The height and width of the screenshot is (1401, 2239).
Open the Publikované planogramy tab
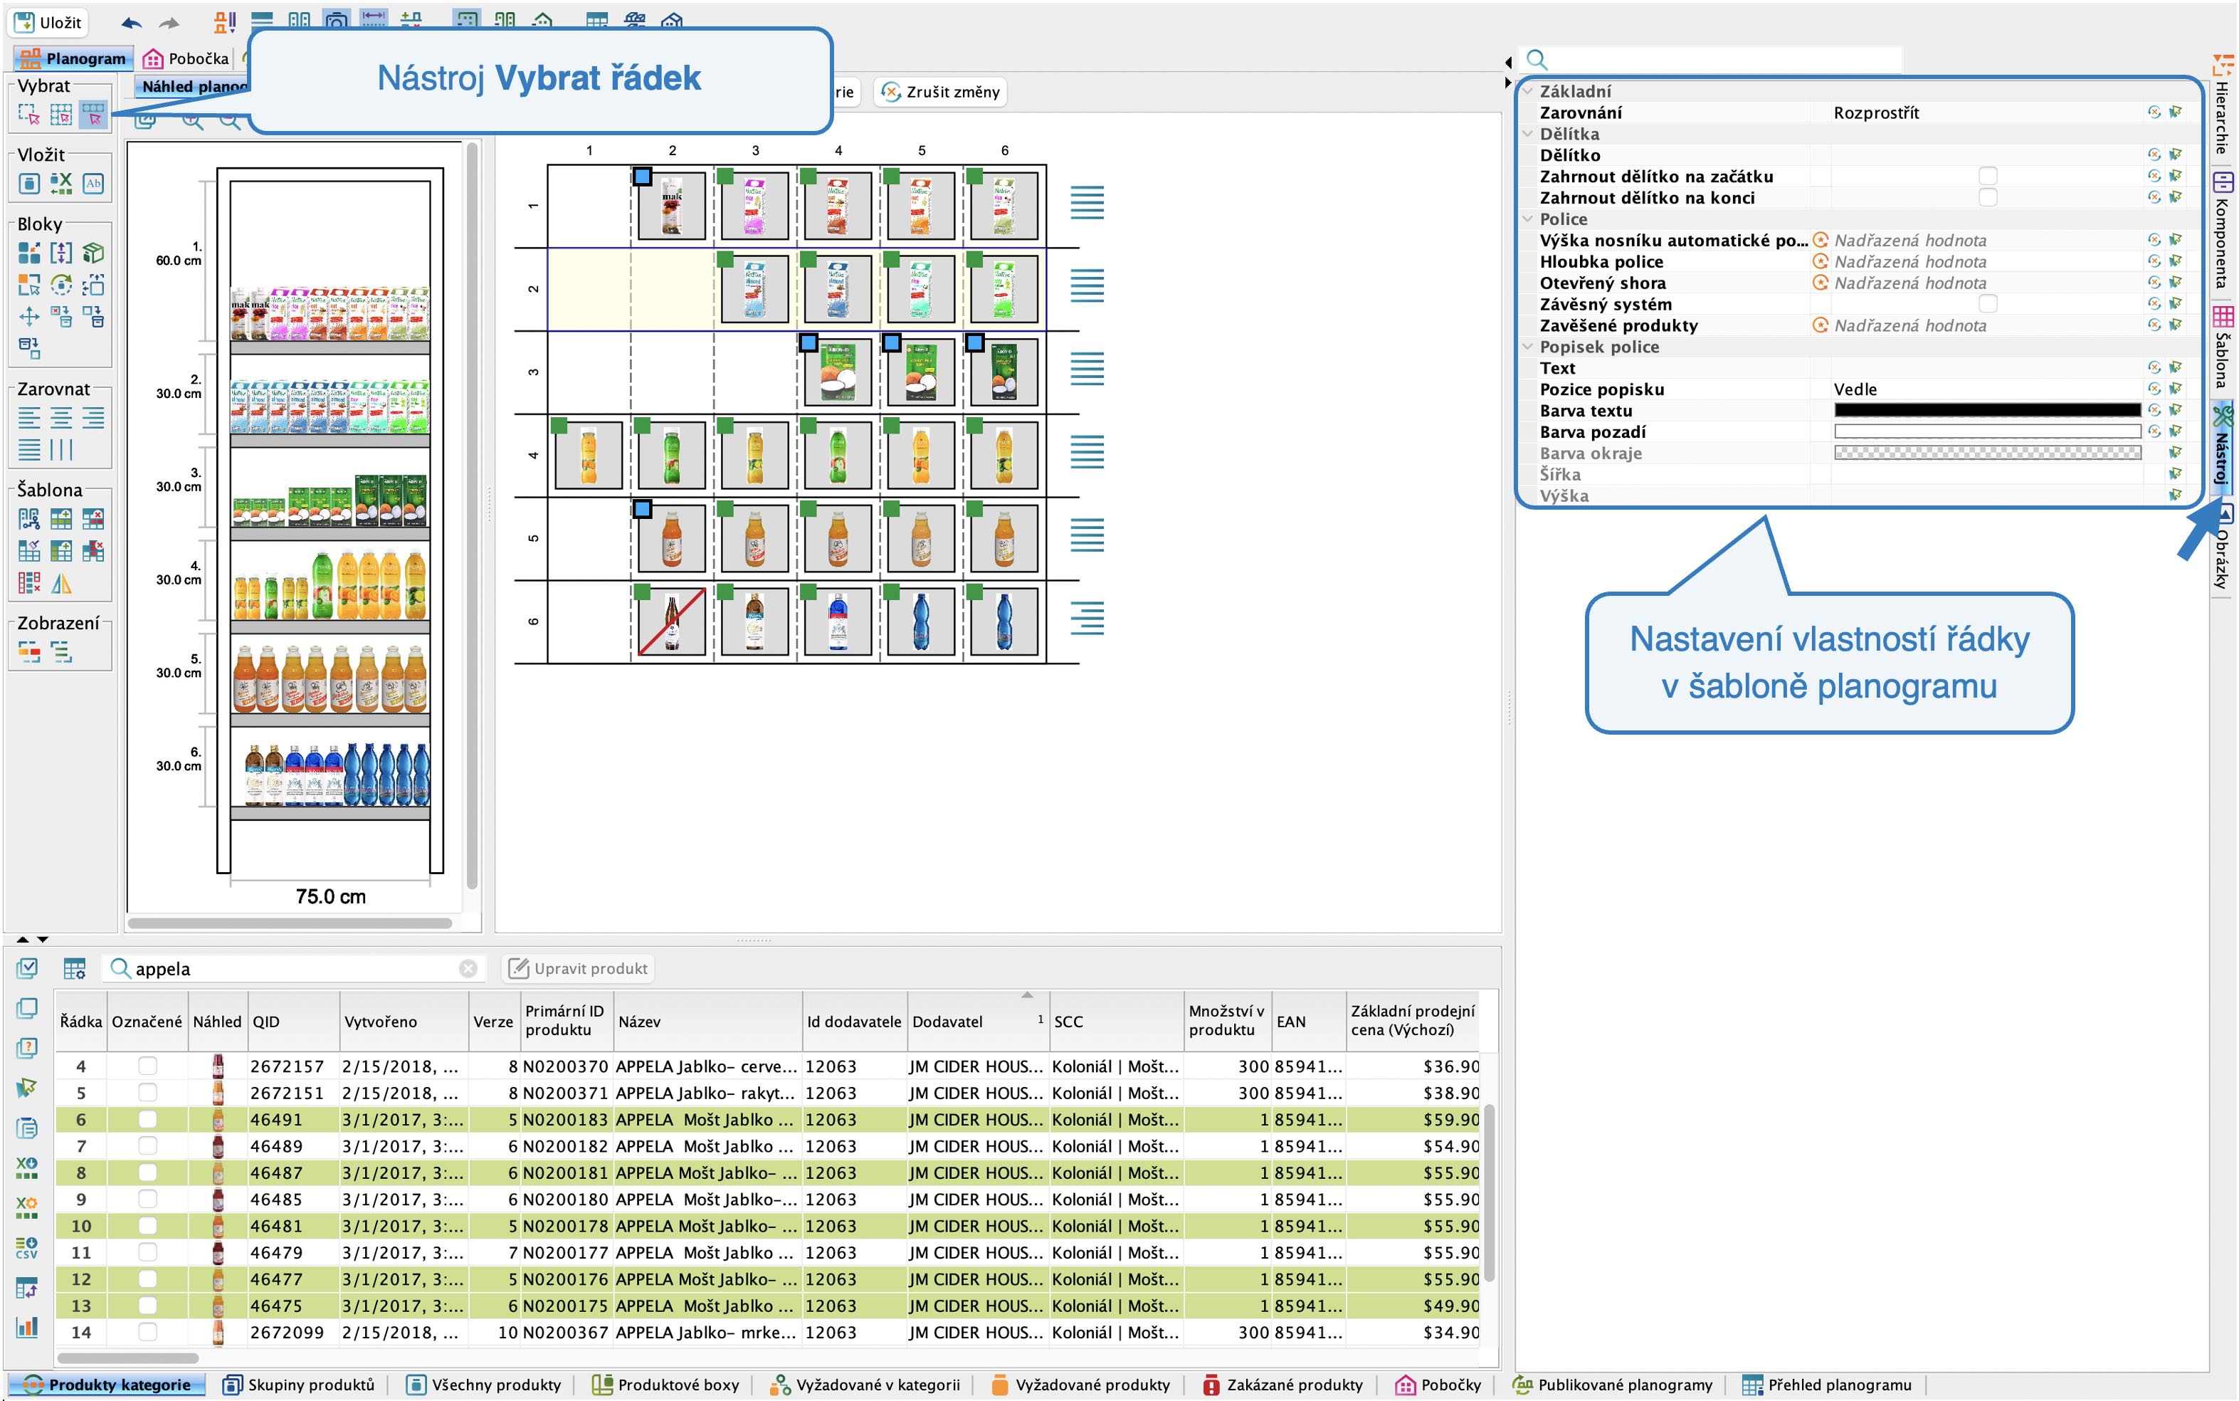(1613, 1385)
